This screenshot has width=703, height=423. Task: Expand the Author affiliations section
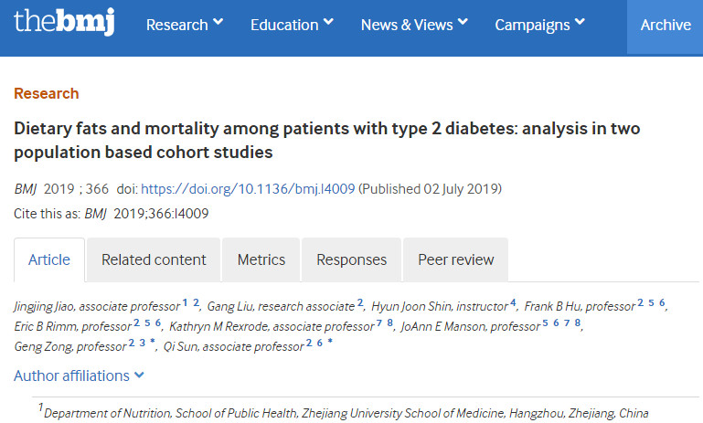tap(79, 375)
